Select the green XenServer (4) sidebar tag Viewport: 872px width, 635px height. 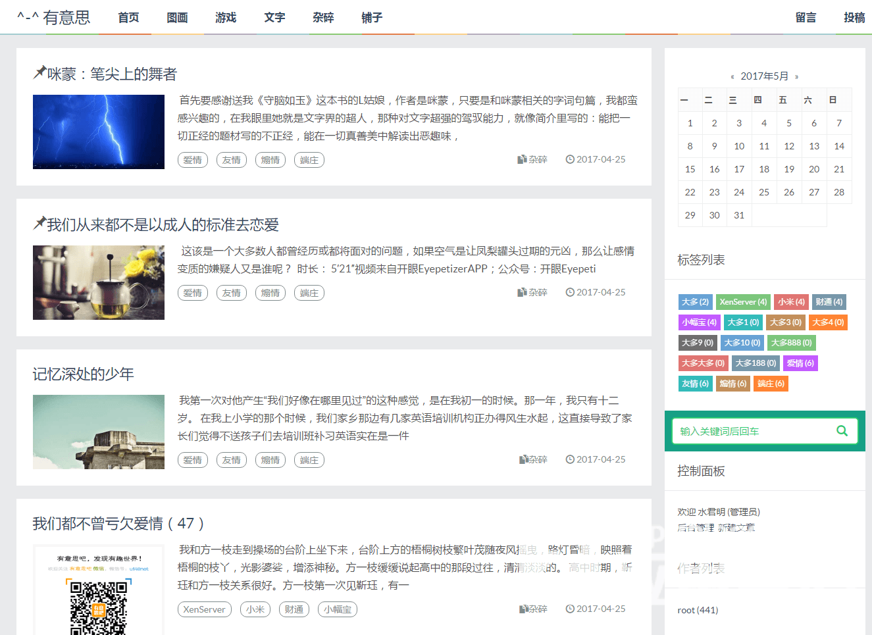[x=743, y=302]
